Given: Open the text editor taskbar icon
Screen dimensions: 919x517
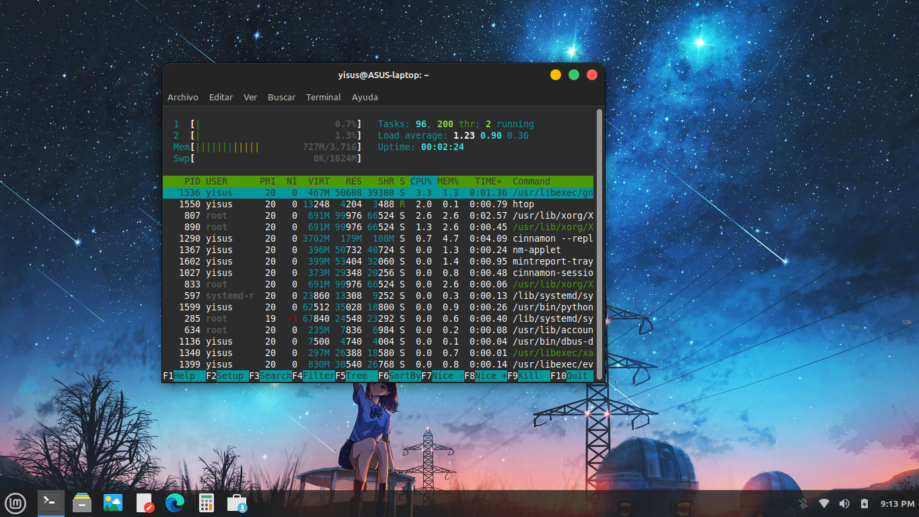Looking at the screenshot, I should point(145,503).
